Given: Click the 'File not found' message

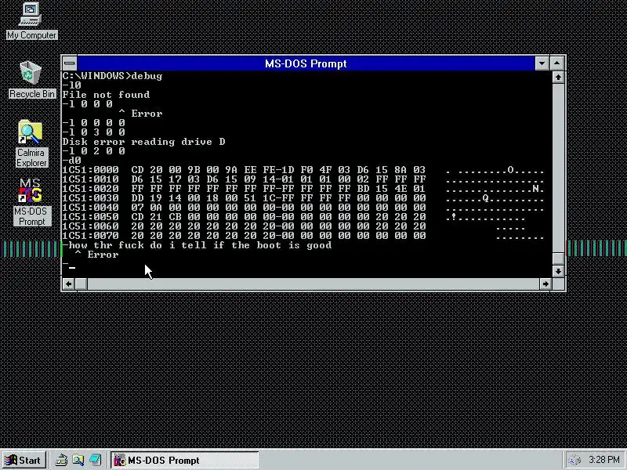Looking at the screenshot, I should pos(106,95).
